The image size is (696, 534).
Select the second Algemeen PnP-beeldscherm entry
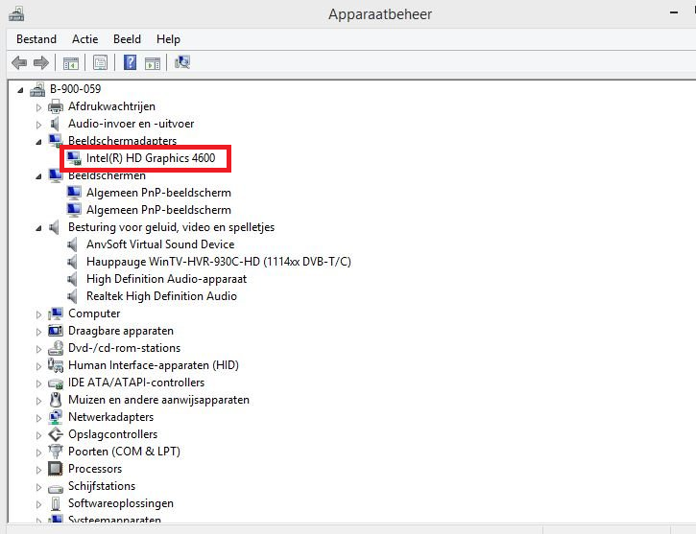click(158, 210)
